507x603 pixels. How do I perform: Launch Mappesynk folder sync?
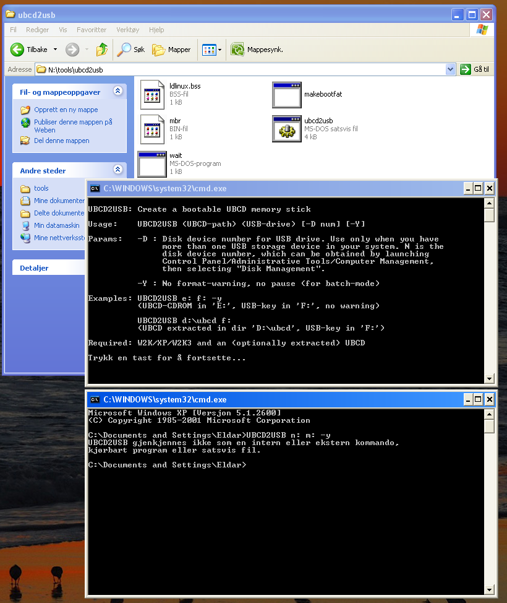pyautogui.click(x=257, y=50)
